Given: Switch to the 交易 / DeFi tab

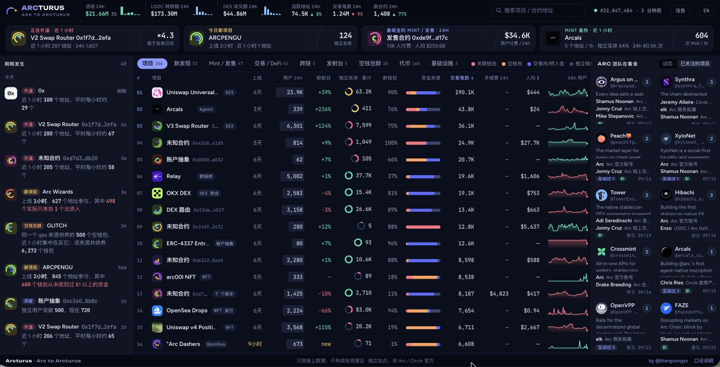Looking at the screenshot, I should [271, 64].
